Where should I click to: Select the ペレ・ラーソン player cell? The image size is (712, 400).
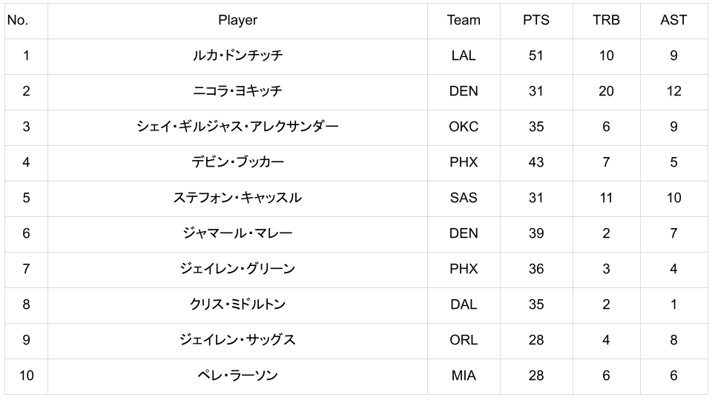pyautogui.click(x=237, y=376)
